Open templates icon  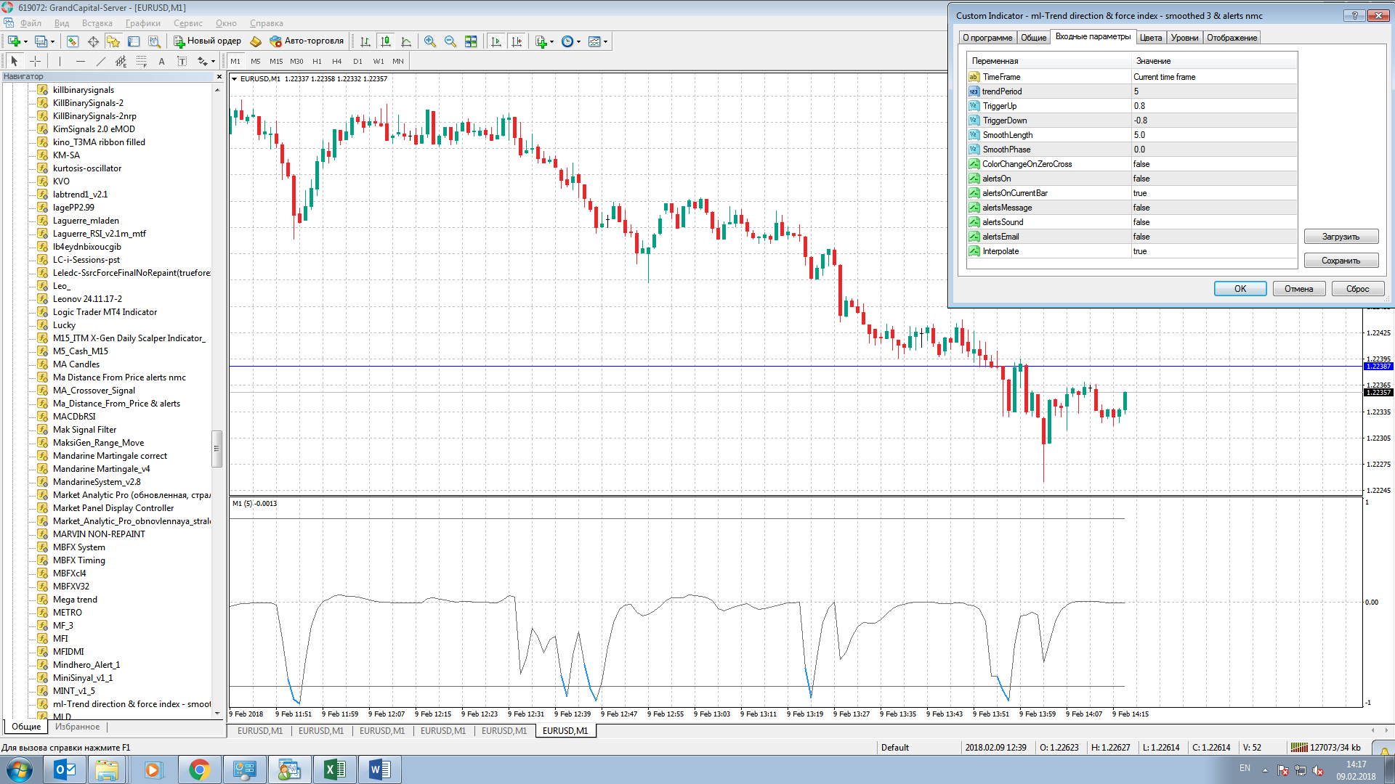(594, 41)
